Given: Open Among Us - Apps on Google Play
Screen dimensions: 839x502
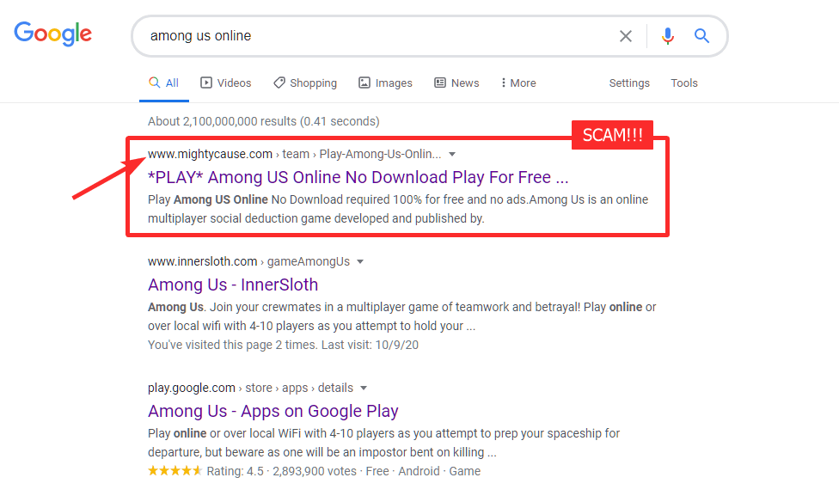Looking at the screenshot, I should [x=273, y=411].
